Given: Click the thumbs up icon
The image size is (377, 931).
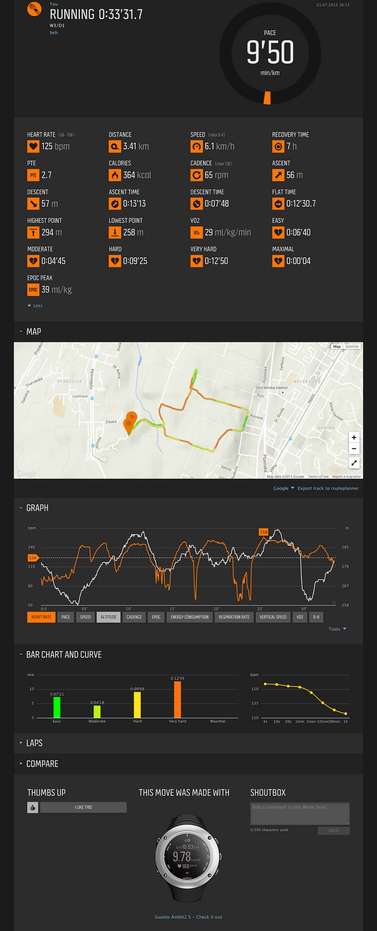Looking at the screenshot, I should (x=33, y=807).
